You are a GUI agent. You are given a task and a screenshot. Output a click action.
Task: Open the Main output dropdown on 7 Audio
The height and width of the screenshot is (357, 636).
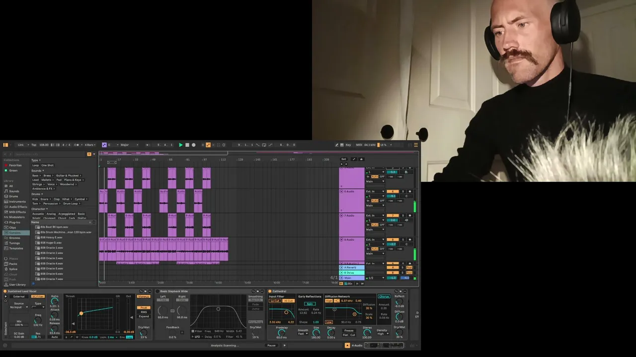coord(375,230)
